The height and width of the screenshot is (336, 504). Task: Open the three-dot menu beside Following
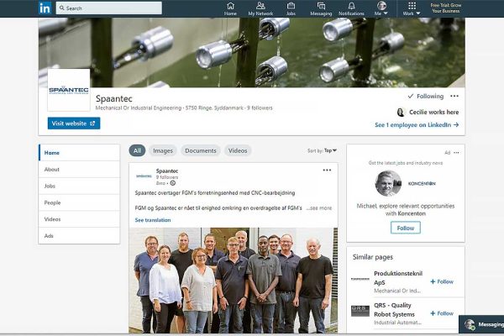click(x=454, y=96)
